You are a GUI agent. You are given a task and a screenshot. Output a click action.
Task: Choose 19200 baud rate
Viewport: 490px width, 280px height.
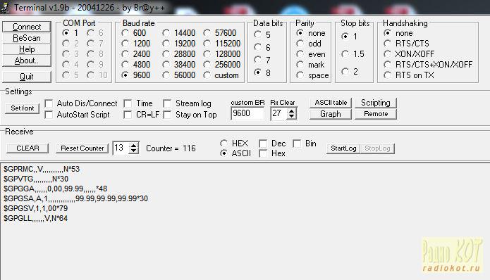[166, 44]
